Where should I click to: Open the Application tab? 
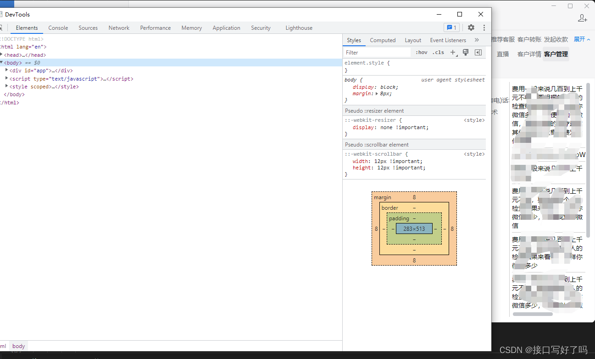pos(226,28)
